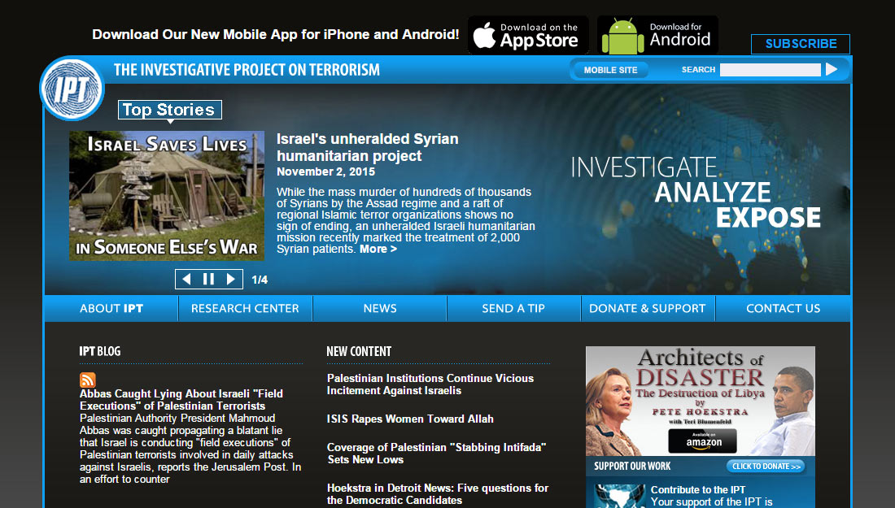Open the About IPT menu
The width and height of the screenshot is (895, 508).
(111, 309)
